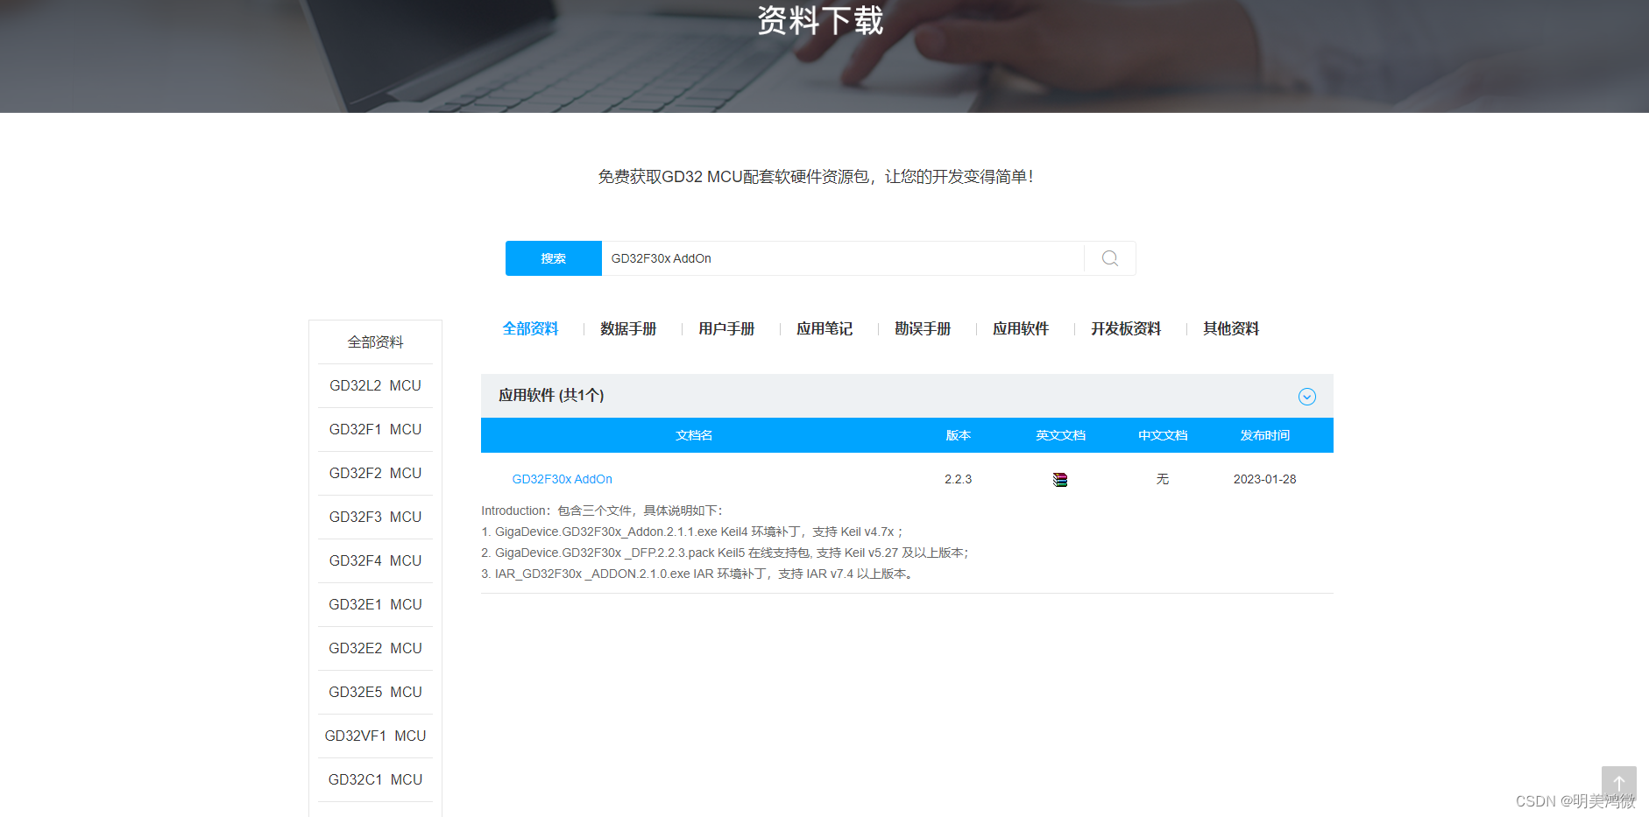Switch to the 全部资料 tab

pyautogui.click(x=530, y=328)
